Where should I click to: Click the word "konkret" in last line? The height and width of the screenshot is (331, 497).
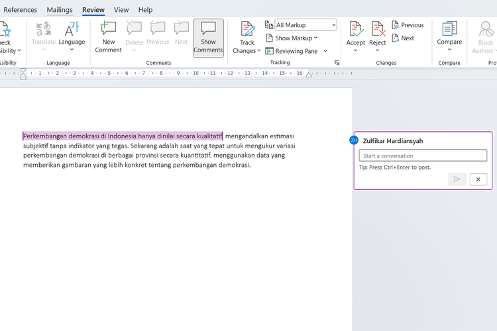[136, 165]
